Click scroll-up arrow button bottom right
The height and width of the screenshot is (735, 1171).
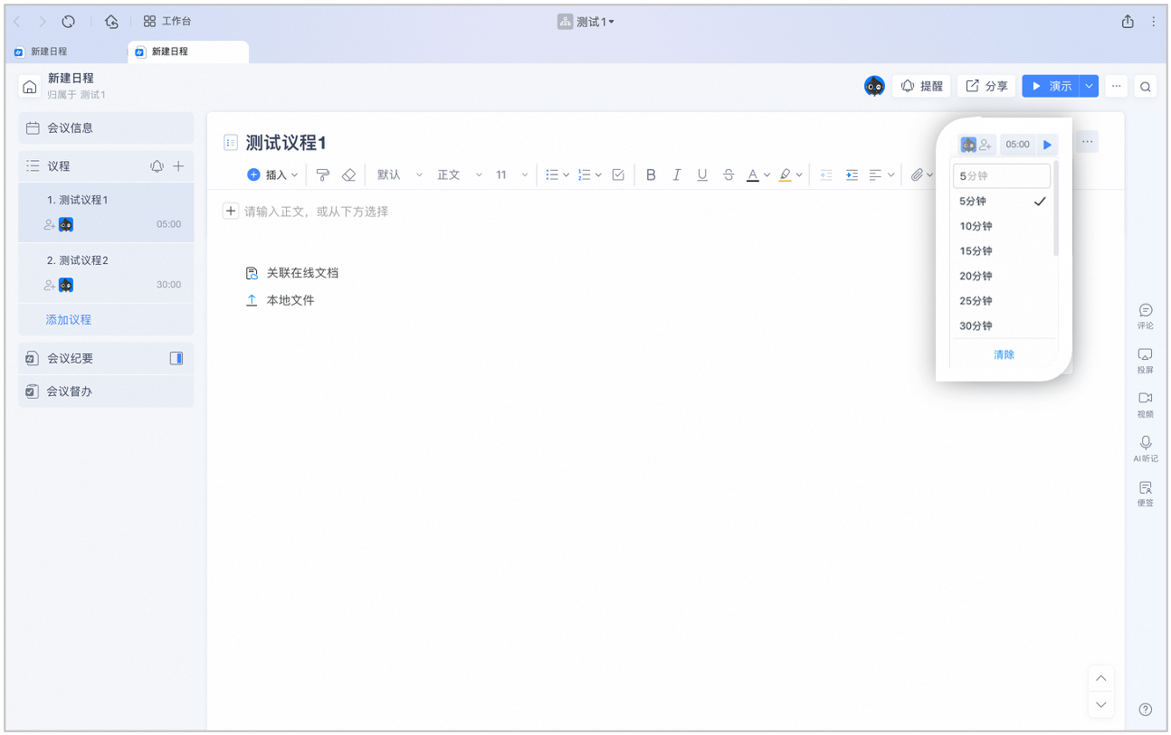[1101, 679]
